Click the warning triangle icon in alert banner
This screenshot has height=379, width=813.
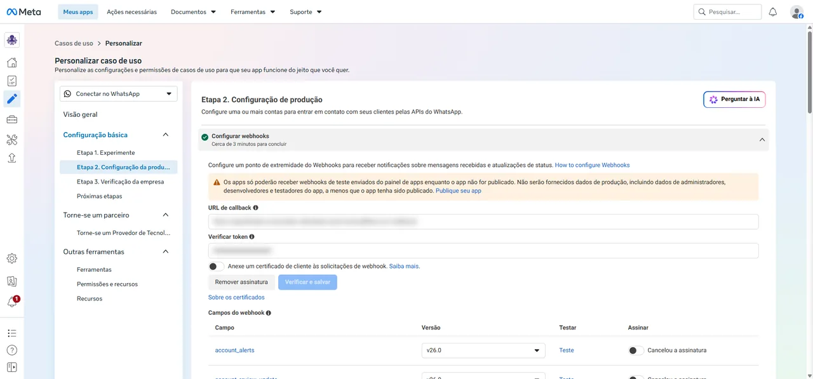(217, 182)
